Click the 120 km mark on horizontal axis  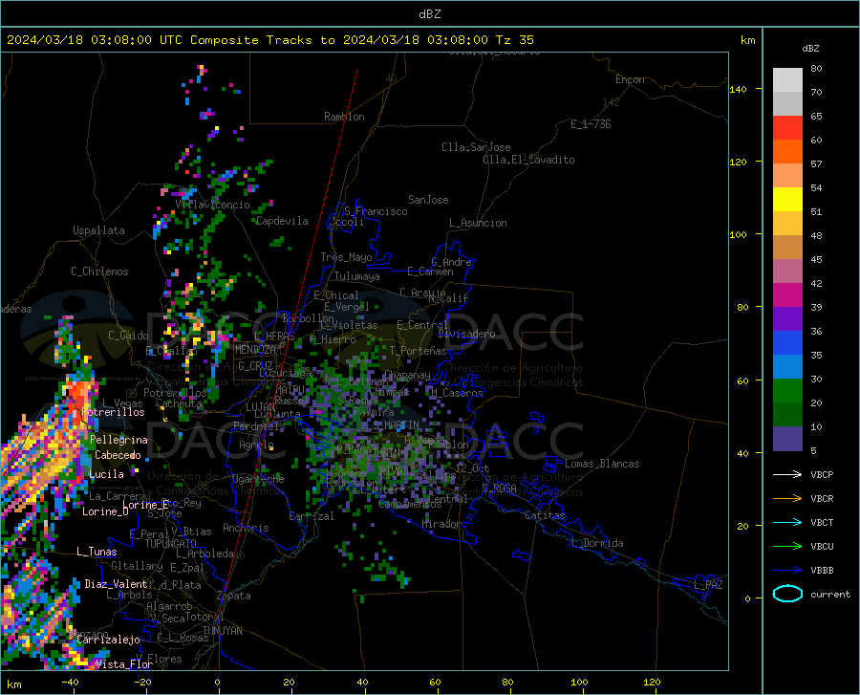[x=652, y=683]
